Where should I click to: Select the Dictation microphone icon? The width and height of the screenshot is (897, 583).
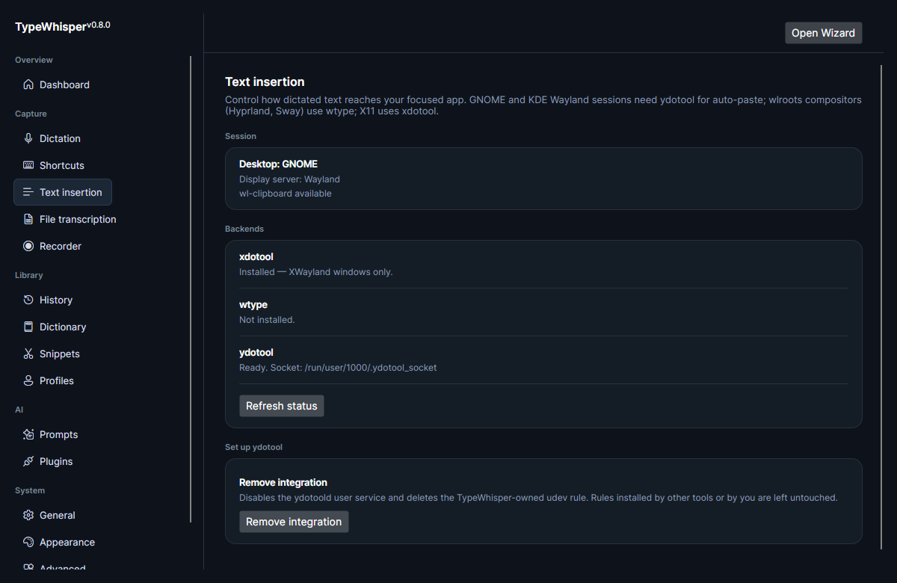tap(28, 138)
